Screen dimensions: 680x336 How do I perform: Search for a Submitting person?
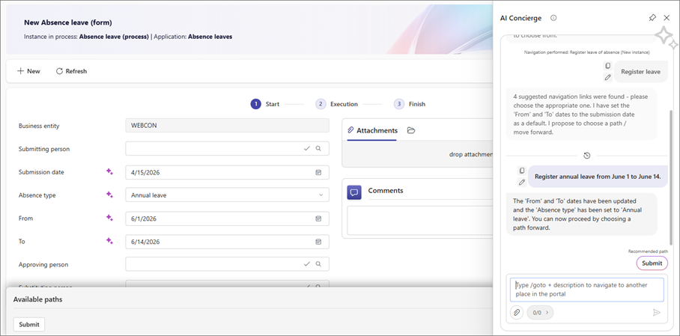click(x=318, y=149)
